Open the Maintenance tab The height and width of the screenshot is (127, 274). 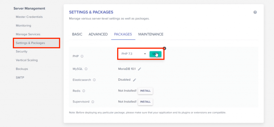coord(151,34)
